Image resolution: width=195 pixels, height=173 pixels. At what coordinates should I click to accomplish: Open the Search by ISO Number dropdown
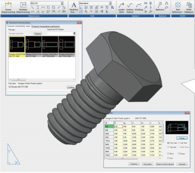coord(74,33)
